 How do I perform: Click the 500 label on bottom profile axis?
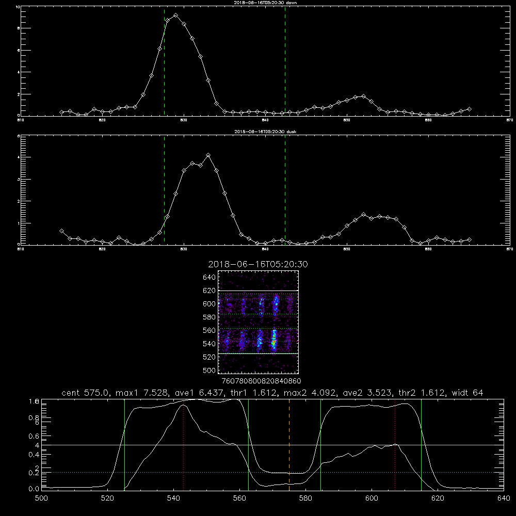pos(41,498)
